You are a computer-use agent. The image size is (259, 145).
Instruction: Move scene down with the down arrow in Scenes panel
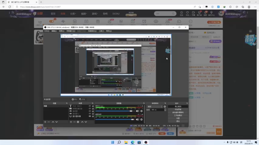click(56, 122)
